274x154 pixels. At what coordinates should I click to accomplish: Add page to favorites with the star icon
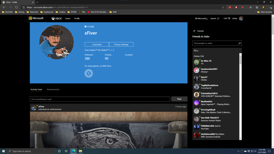click(x=223, y=7)
